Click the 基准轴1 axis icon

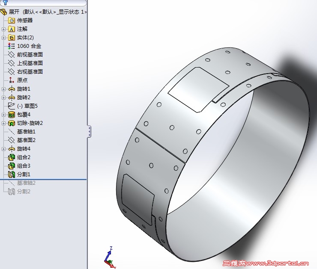point(11,132)
